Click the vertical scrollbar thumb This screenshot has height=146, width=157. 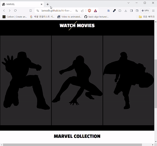click(156, 84)
